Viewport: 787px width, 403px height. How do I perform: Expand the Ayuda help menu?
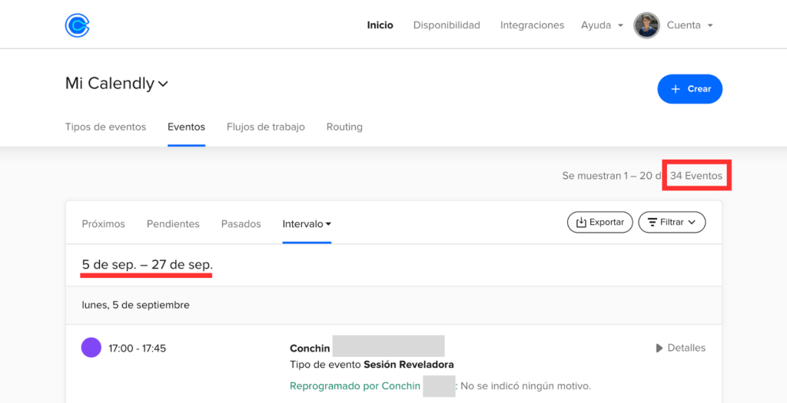pyautogui.click(x=602, y=25)
